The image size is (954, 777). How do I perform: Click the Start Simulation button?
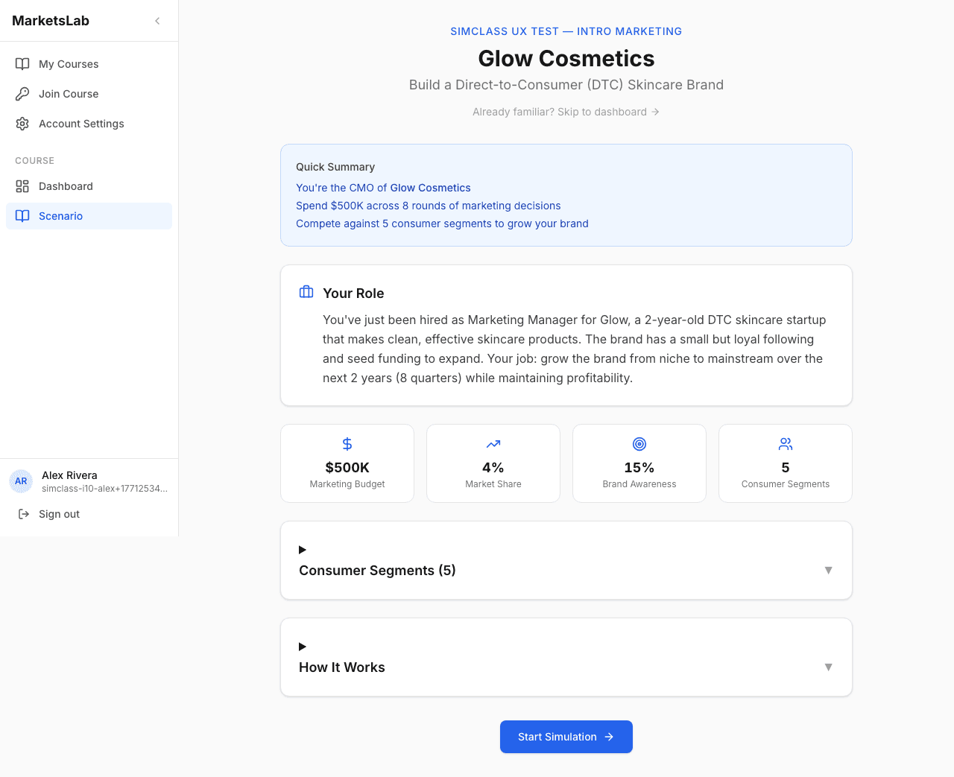coord(566,737)
